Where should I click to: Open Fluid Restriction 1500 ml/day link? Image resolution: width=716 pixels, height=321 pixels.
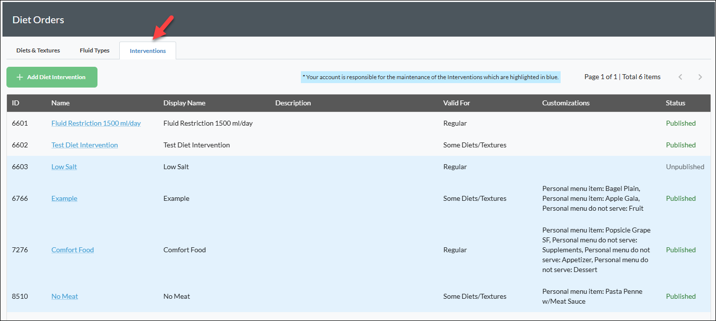pyautogui.click(x=96, y=123)
